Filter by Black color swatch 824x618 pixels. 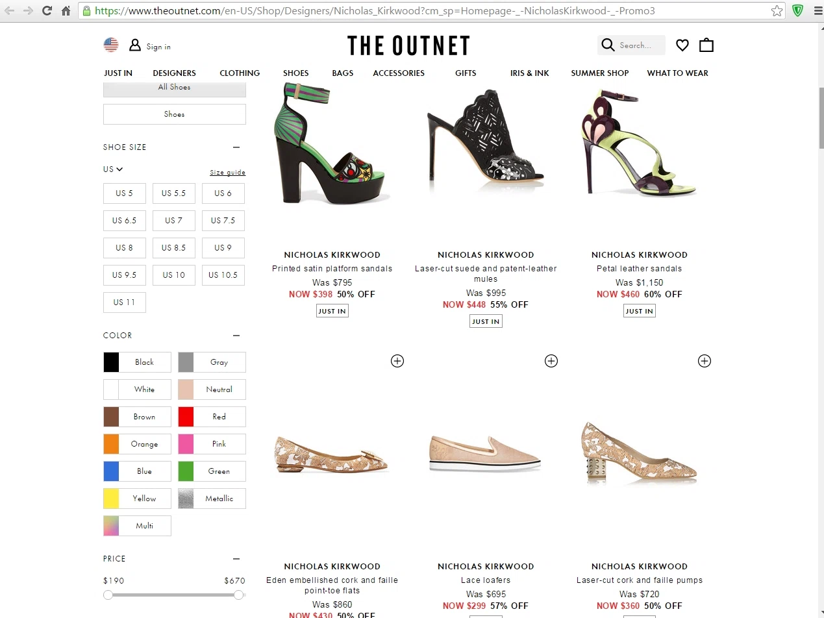click(137, 362)
